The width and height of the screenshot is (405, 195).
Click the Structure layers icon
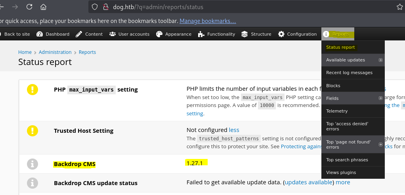point(245,34)
